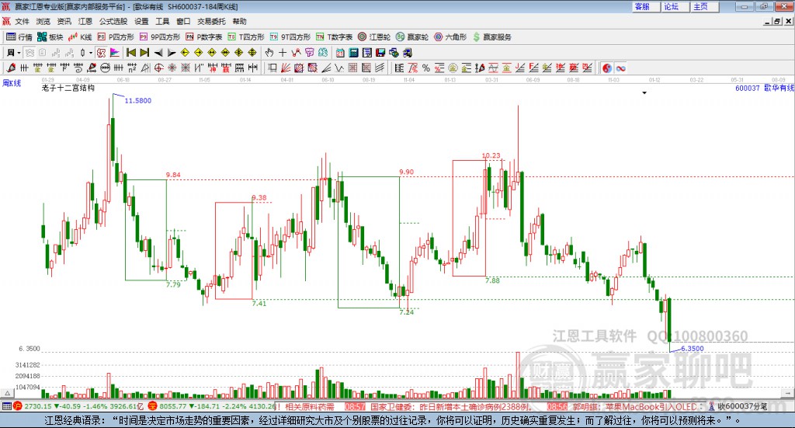Open the 设置 menu
Image resolution: width=795 pixels, height=428 pixels.
tap(141, 21)
